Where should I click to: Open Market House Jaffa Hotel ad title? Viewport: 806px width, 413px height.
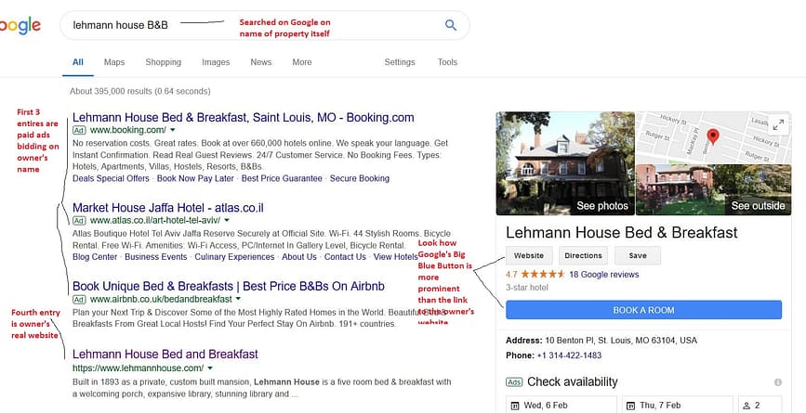pos(168,208)
